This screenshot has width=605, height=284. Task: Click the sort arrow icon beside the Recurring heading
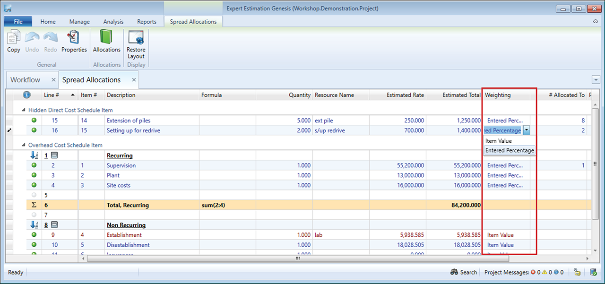coord(34,155)
